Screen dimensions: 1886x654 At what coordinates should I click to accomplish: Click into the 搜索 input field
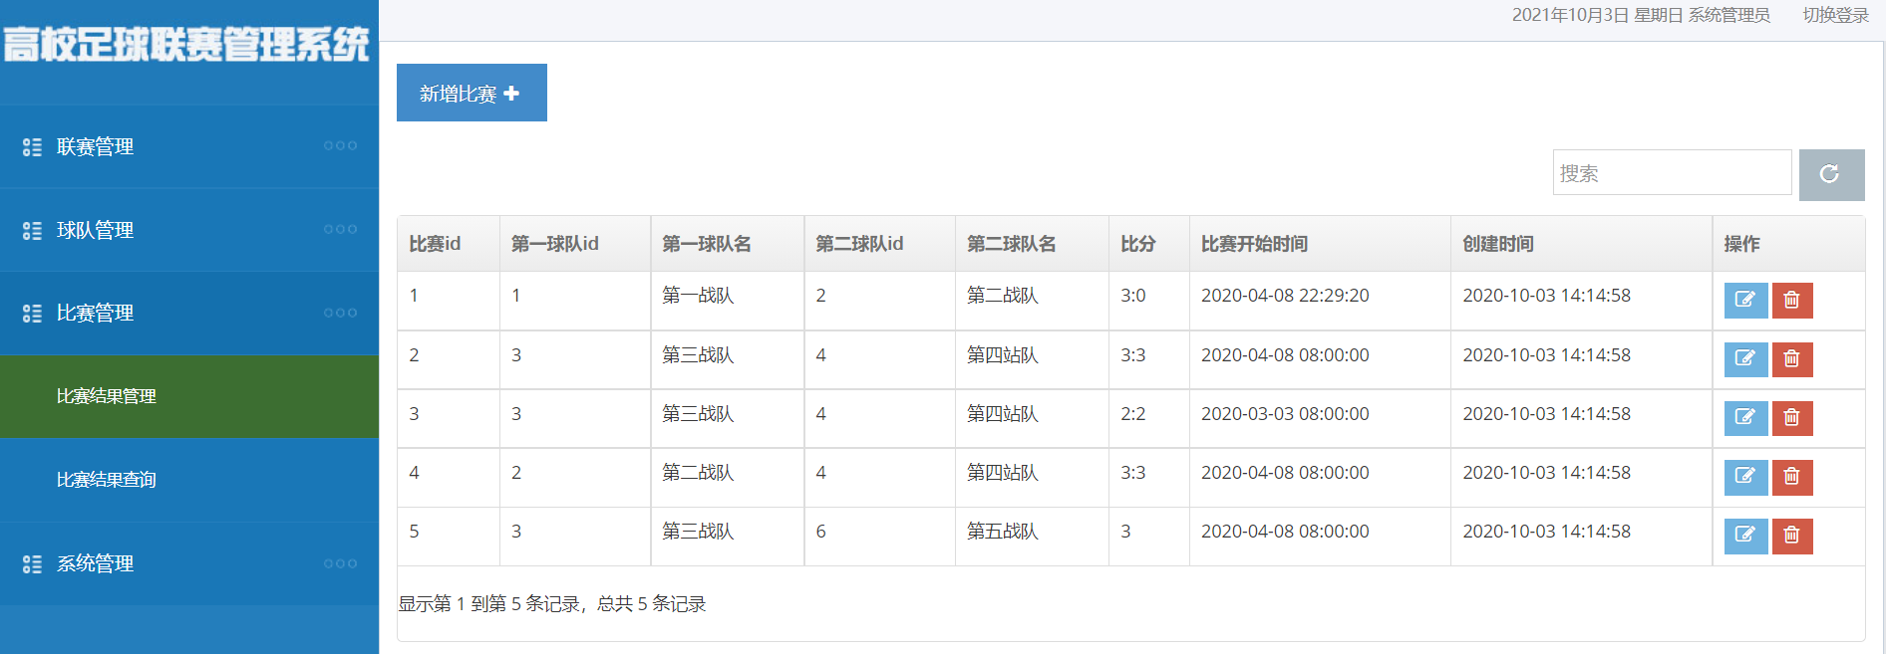coord(1672,173)
